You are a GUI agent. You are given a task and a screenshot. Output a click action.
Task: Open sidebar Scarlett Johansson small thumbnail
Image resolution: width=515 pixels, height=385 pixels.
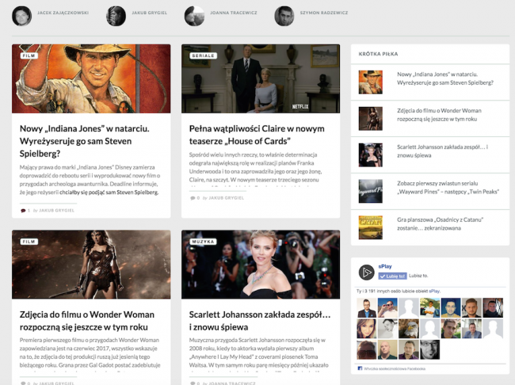pos(371,155)
